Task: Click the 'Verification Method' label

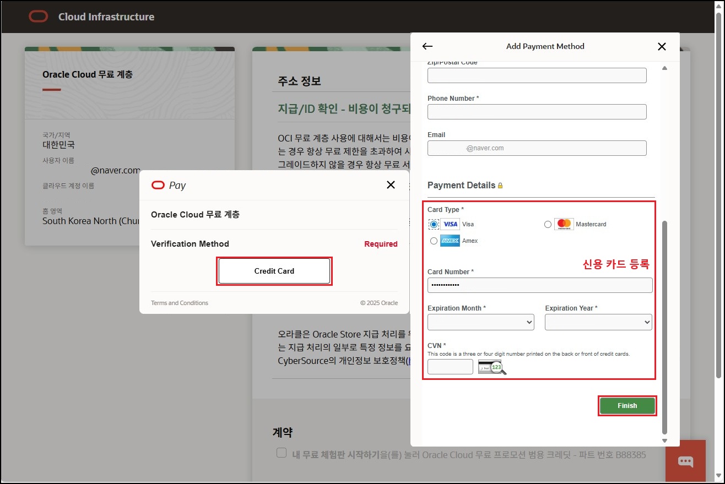Action: tap(190, 244)
